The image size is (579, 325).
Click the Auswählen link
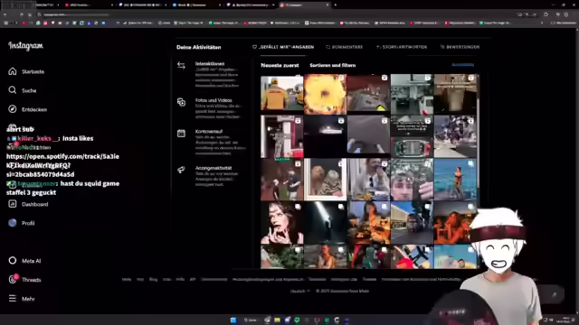[x=462, y=65]
